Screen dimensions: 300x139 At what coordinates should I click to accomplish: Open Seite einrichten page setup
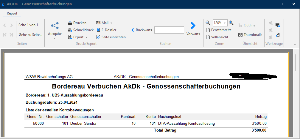[x=111, y=37]
